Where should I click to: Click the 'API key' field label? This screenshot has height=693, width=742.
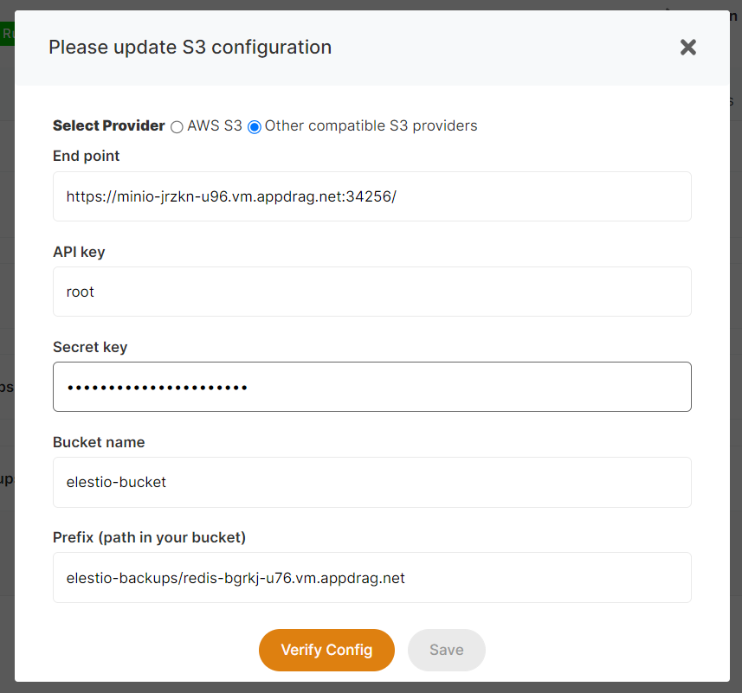click(79, 252)
